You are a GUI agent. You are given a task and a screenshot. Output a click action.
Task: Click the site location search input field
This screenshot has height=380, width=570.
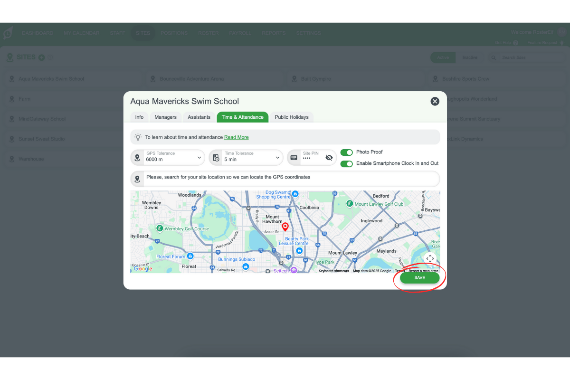285,179
